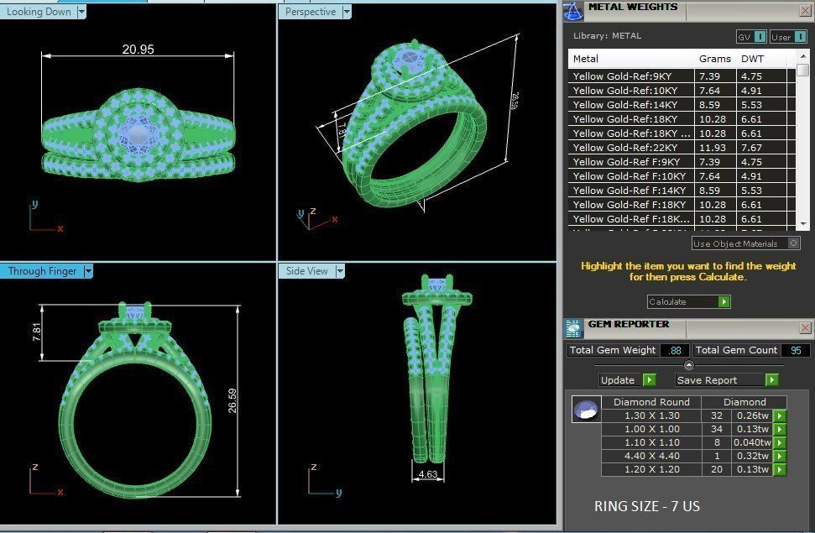Select Yellow Gold-Ref F:14KY row

[682, 191]
